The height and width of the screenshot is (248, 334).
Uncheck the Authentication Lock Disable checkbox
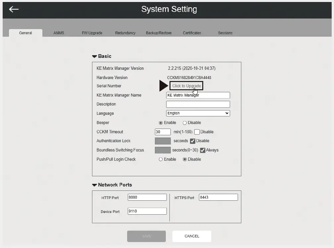point(193,141)
